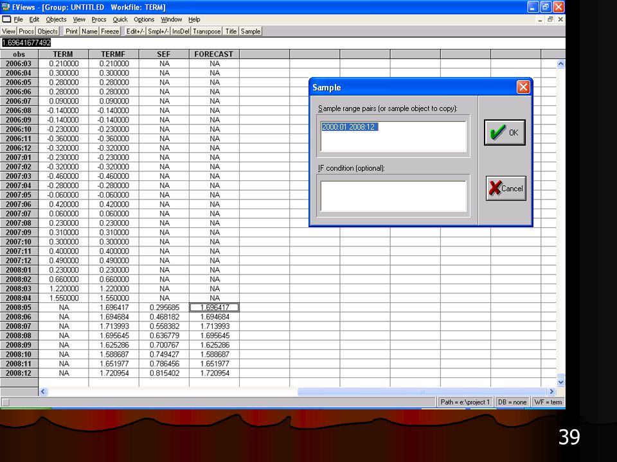Open the File menu
Viewport: 617px width, 462px height.
[x=18, y=19]
